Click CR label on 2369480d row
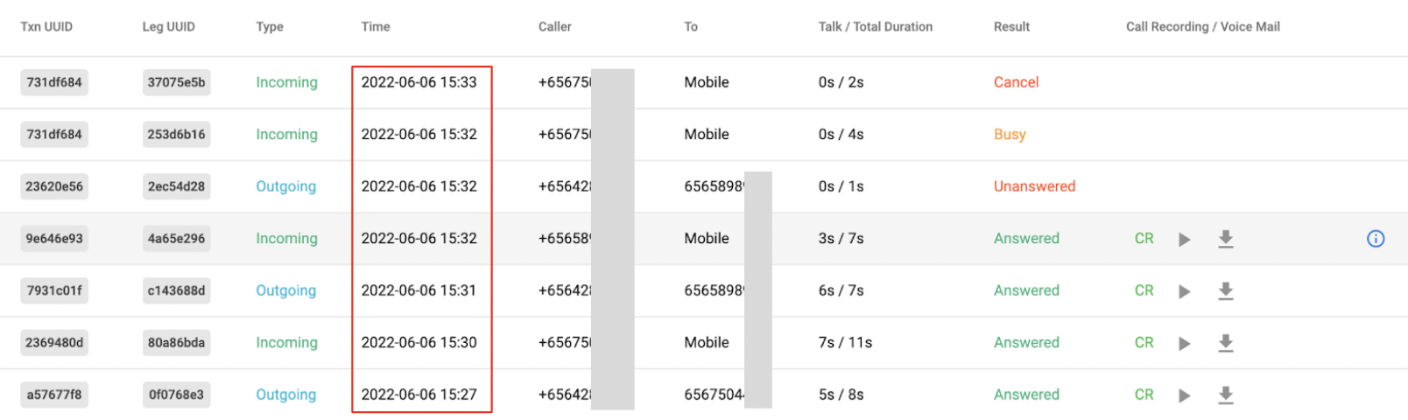The width and height of the screenshot is (1408, 420). tap(1144, 343)
